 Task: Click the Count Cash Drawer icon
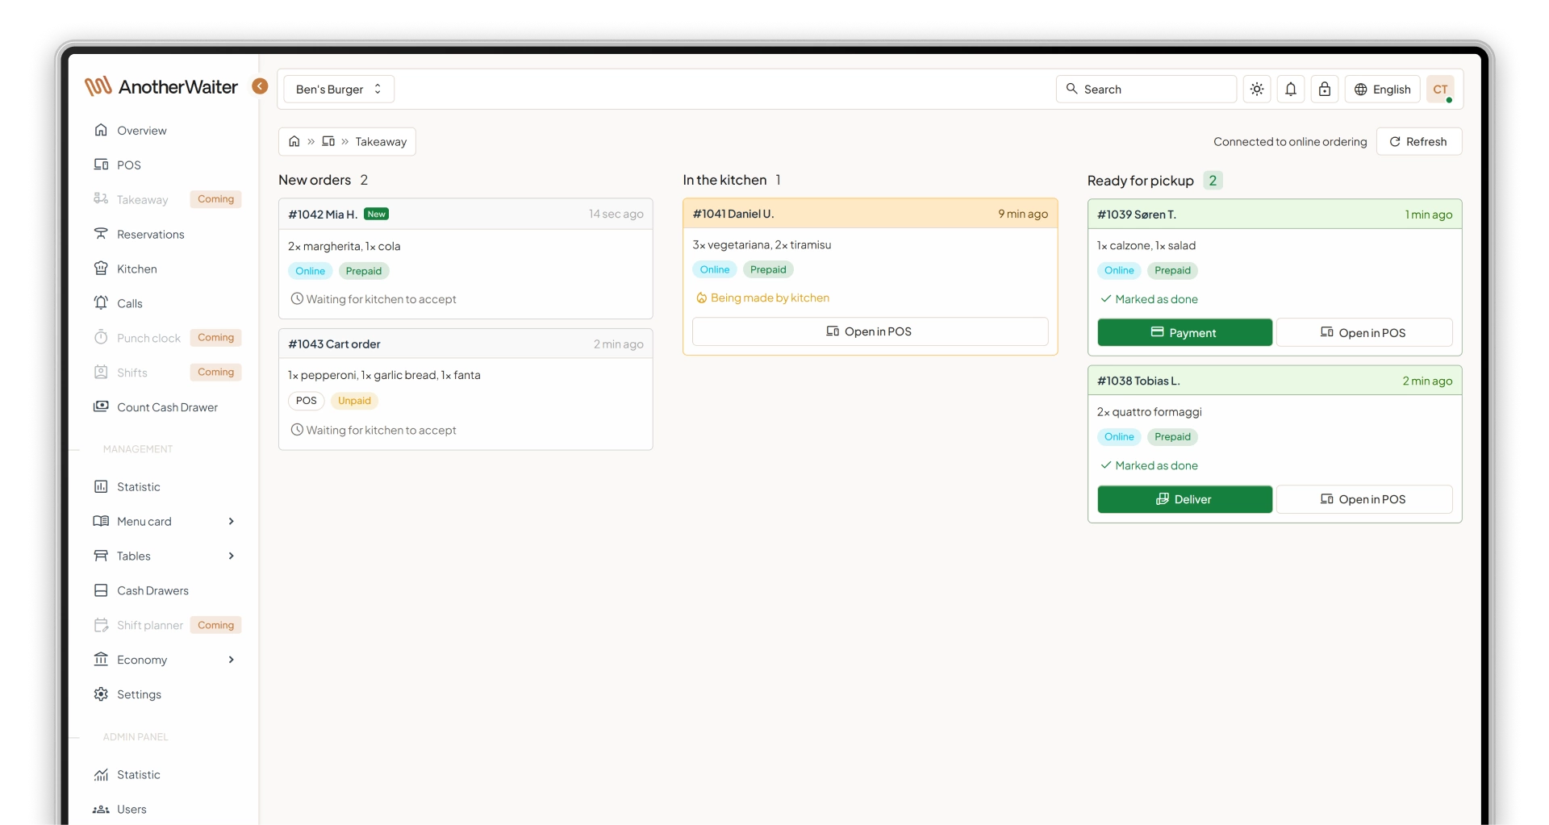(101, 407)
